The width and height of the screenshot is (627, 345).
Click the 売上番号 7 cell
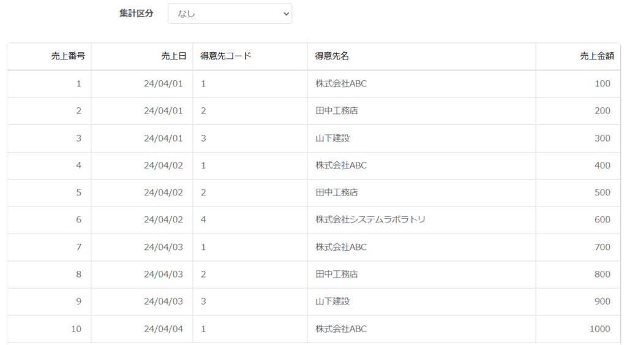click(x=49, y=247)
